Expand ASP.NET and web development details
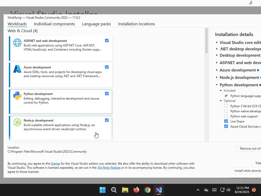 217,63
